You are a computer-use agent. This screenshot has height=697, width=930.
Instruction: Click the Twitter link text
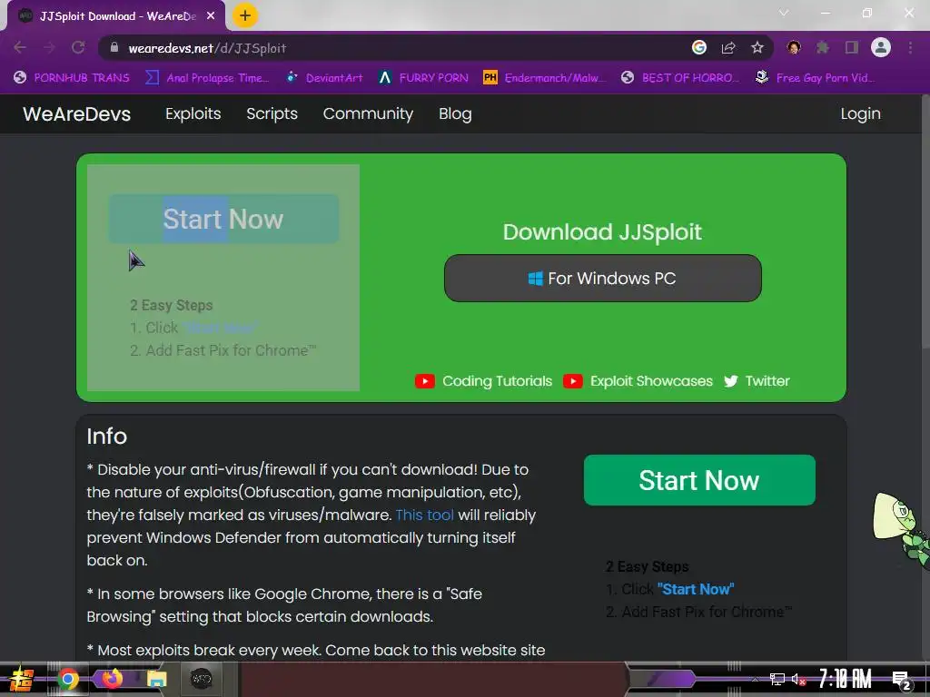tap(767, 381)
